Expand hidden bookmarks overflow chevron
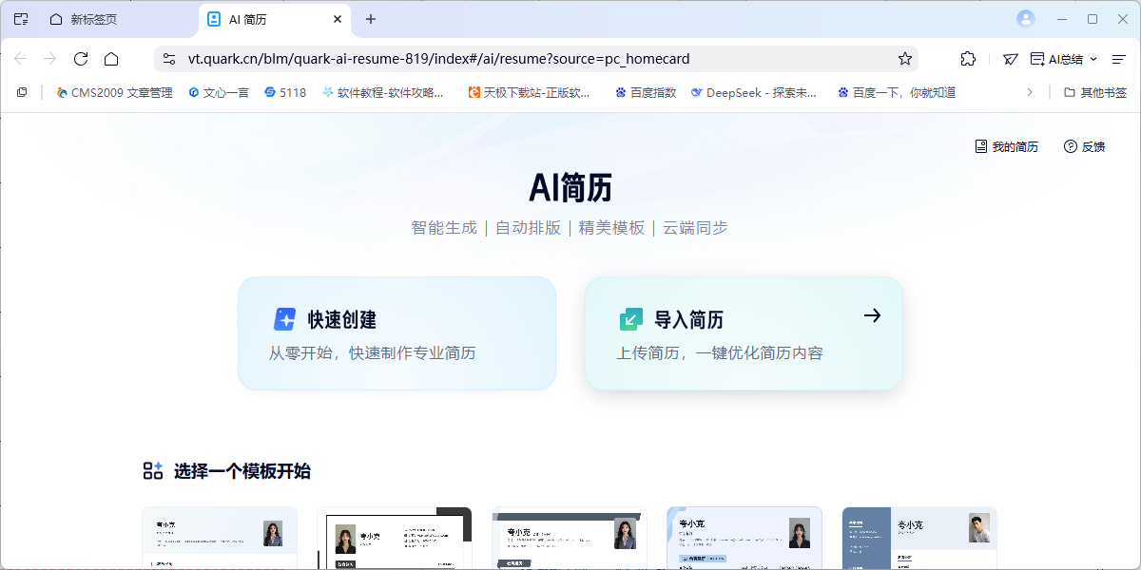This screenshot has width=1141, height=570. (1029, 92)
